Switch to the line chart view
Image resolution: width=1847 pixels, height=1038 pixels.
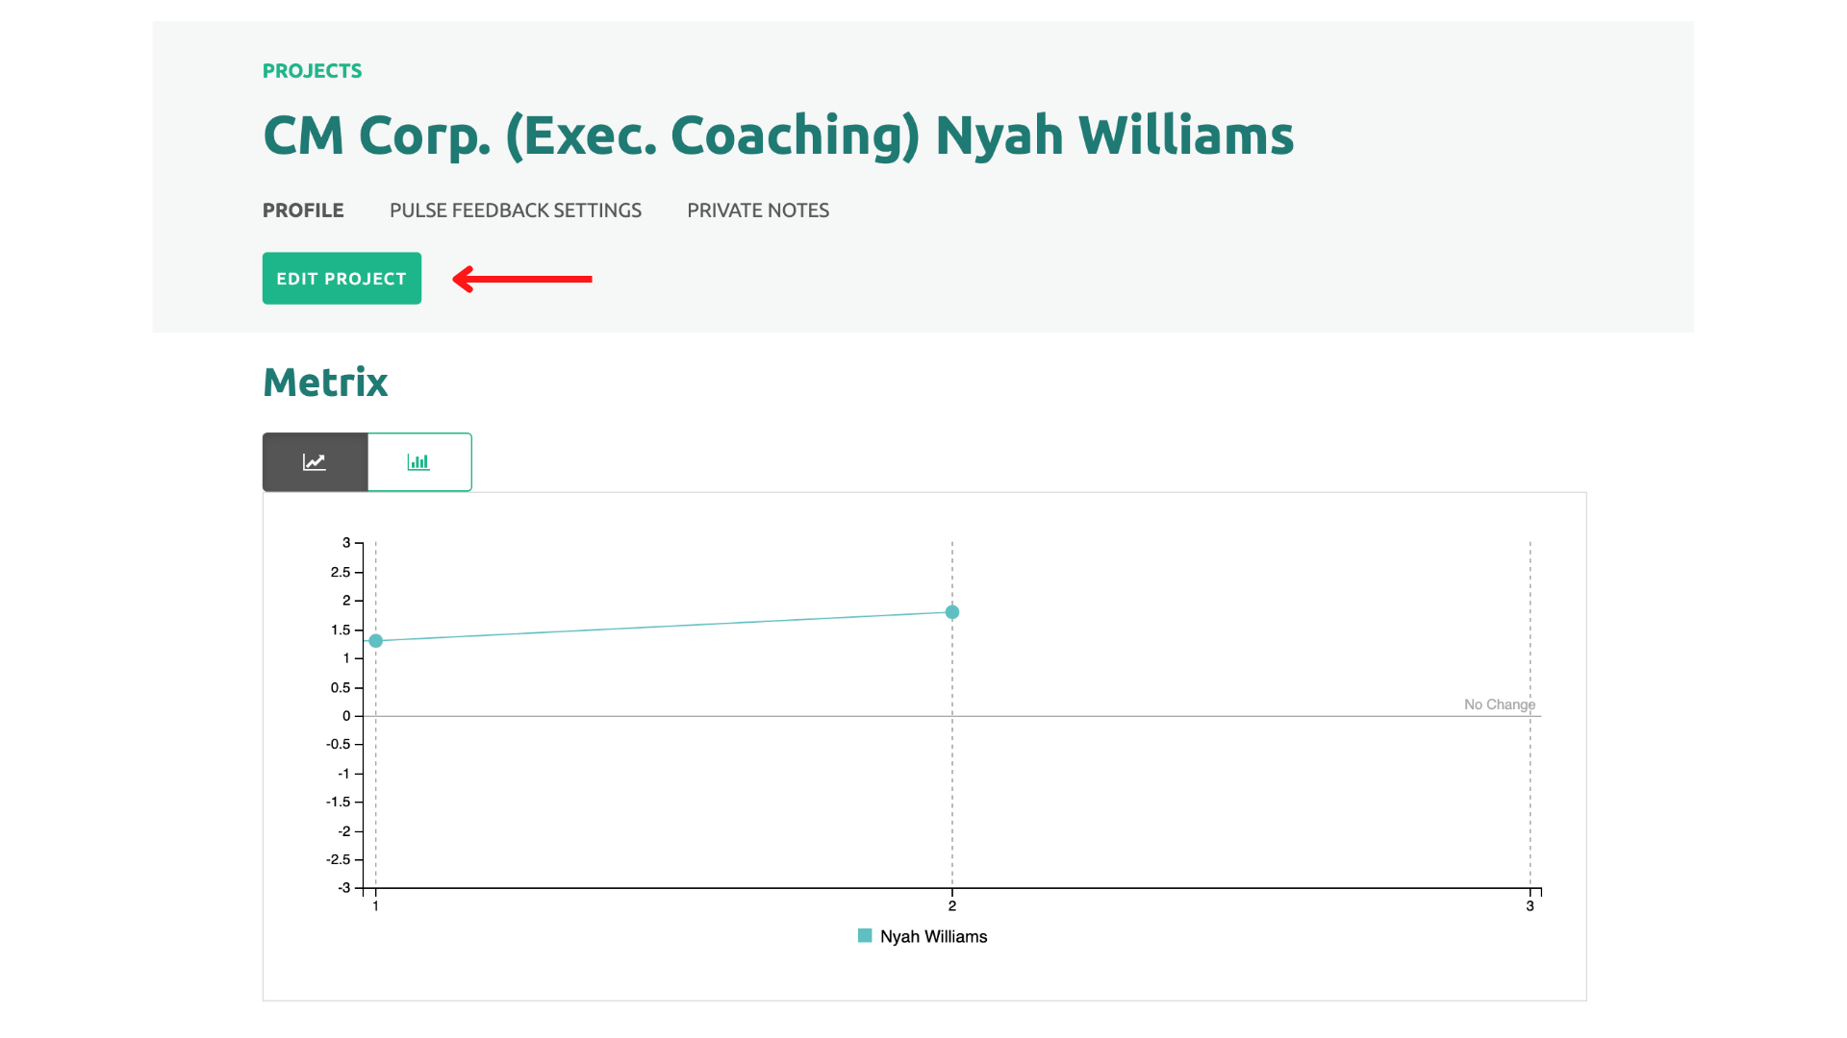coord(315,462)
